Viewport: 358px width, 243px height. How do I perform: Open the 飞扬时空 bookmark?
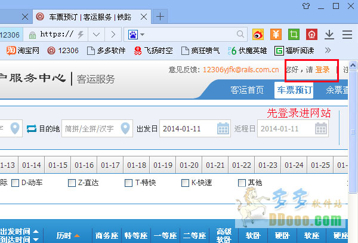(x=153, y=51)
